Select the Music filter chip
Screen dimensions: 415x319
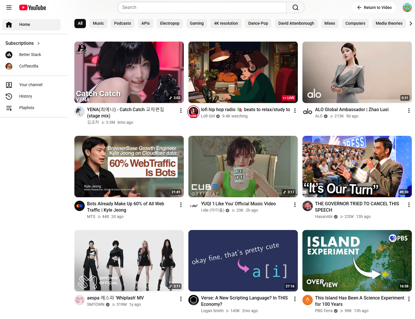(x=98, y=24)
